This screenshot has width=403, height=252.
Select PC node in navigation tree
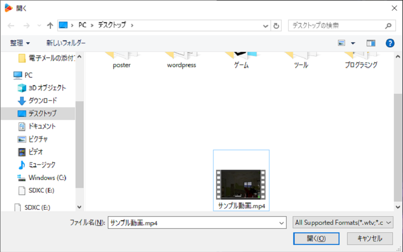pos(23,75)
